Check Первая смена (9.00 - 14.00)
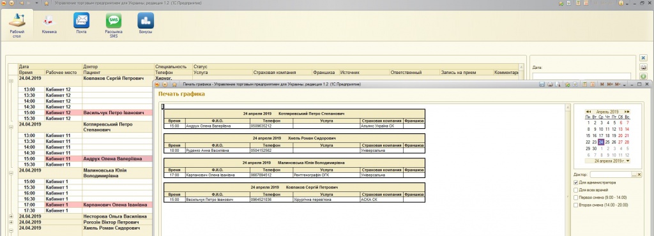 click(x=576, y=197)
